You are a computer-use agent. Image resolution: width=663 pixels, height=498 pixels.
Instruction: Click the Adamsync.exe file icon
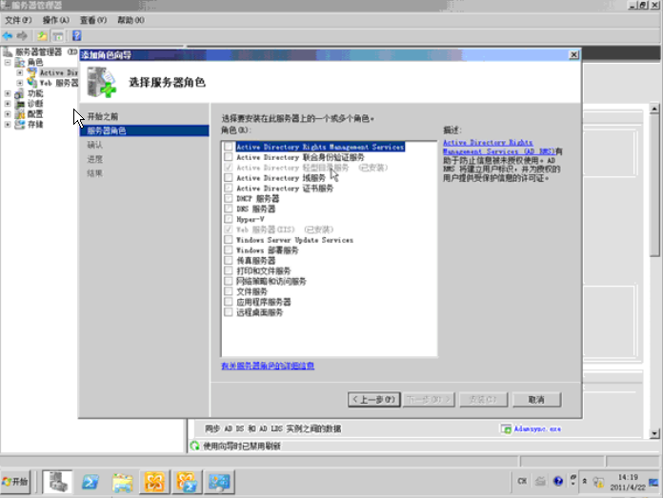(x=506, y=429)
